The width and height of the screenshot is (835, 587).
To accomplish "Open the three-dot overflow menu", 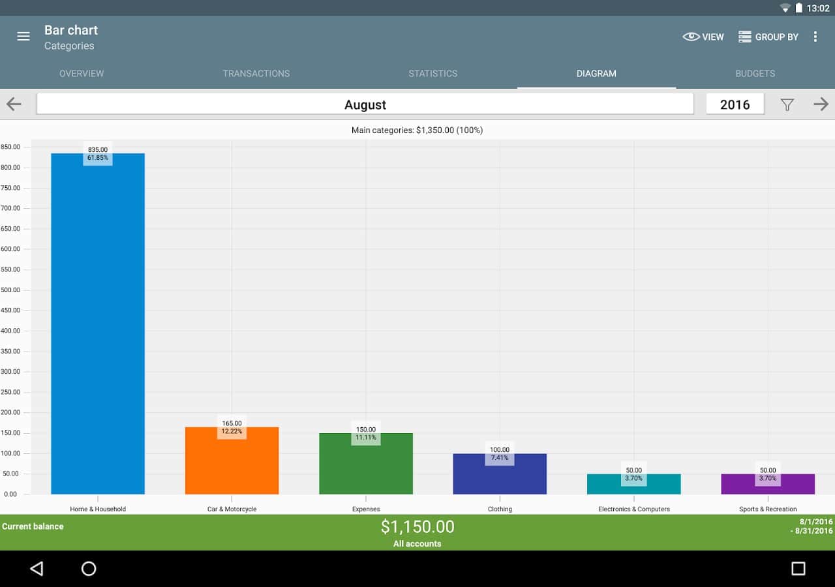I will 815,37.
